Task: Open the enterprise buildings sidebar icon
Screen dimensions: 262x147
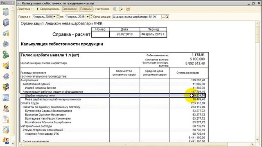Action: (x=6, y=12)
